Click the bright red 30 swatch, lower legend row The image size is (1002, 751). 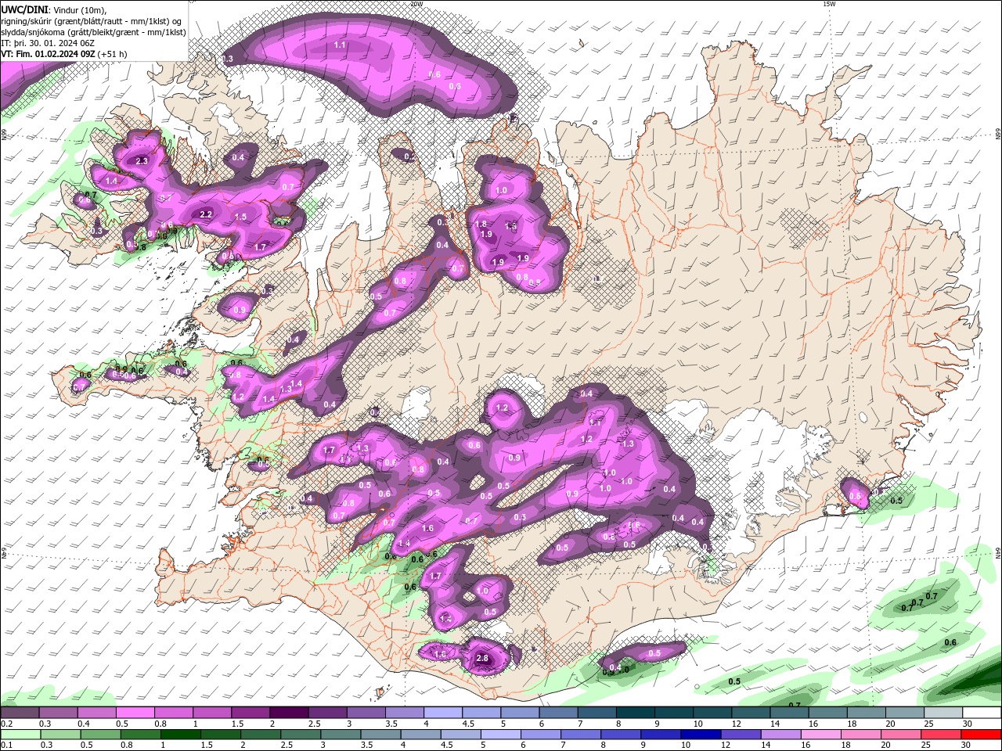pos(982,735)
